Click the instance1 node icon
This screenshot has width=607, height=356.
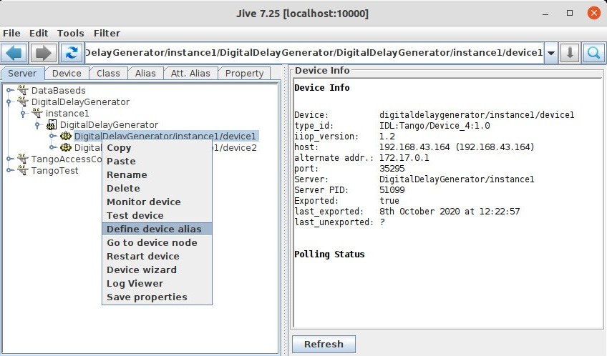coord(37,113)
